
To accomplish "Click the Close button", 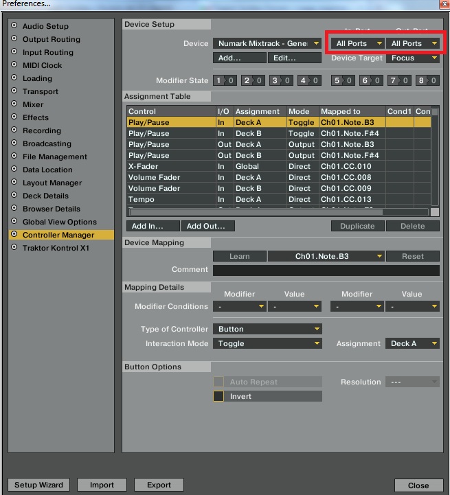I will click(418, 485).
